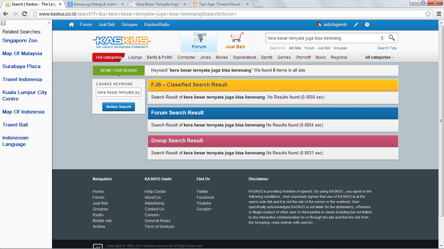Select the Supranatural category

tap(245, 57)
